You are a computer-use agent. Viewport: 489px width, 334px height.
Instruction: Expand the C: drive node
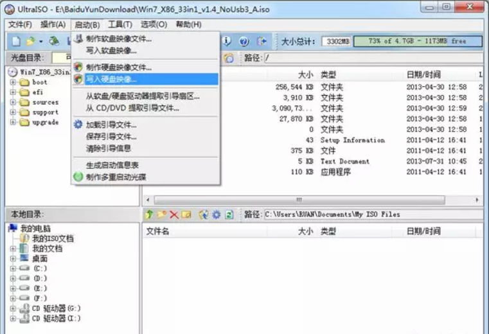click(x=13, y=268)
